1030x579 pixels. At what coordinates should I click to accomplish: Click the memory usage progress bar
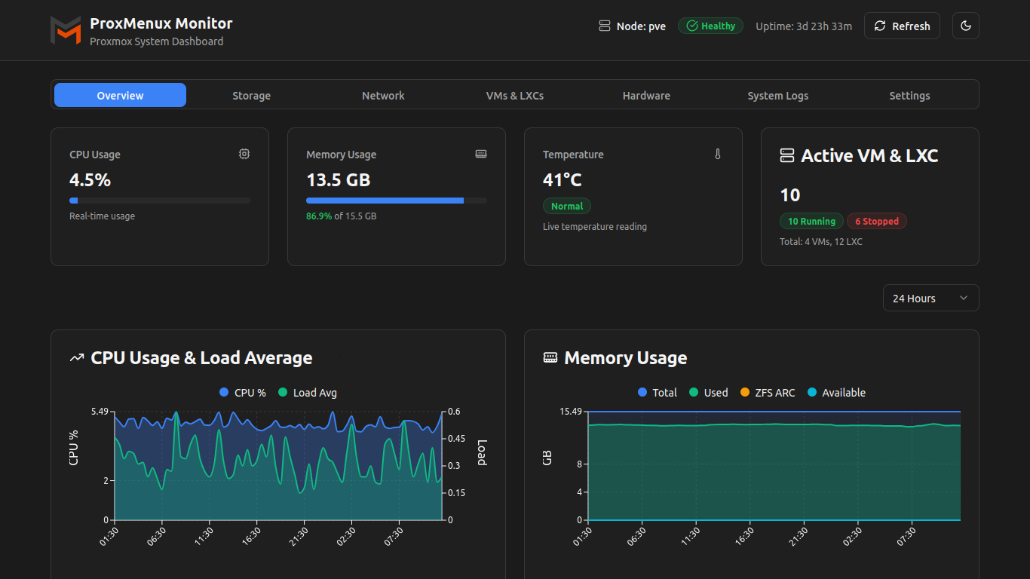pos(396,201)
